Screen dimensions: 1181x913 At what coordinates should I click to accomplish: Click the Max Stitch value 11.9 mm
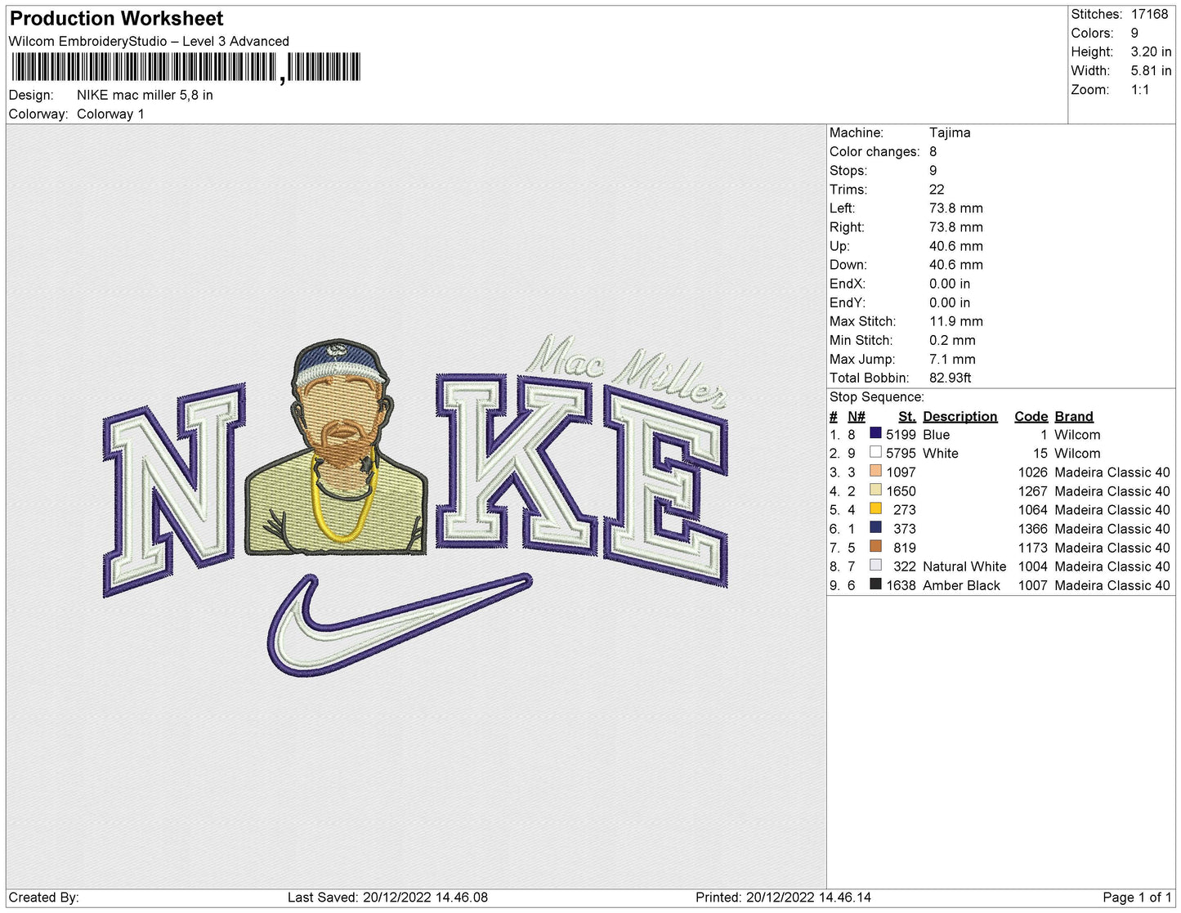956,321
